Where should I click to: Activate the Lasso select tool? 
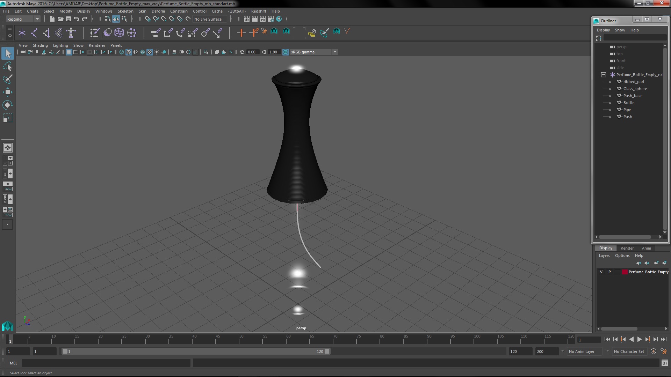tap(8, 66)
